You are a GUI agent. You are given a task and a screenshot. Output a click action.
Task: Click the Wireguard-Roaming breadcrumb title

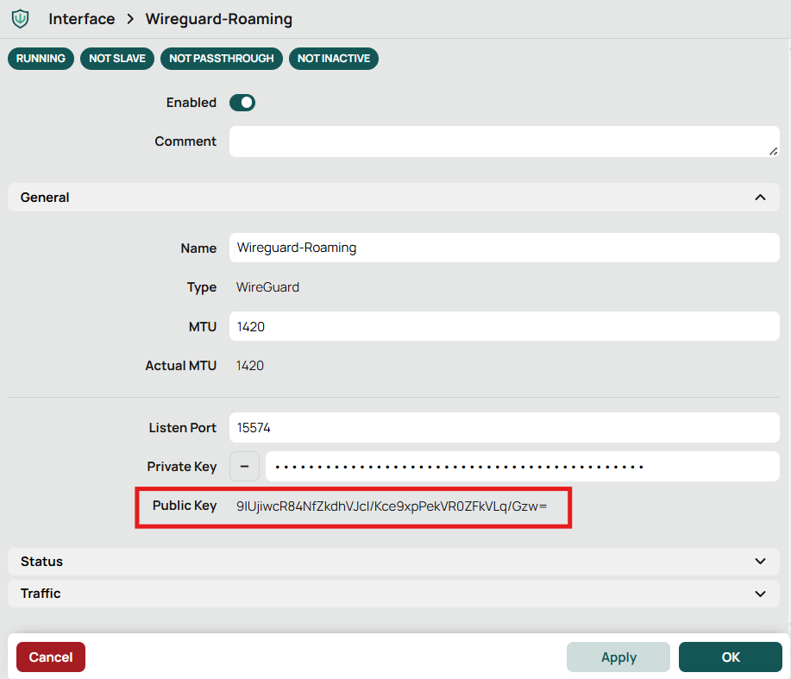click(219, 19)
